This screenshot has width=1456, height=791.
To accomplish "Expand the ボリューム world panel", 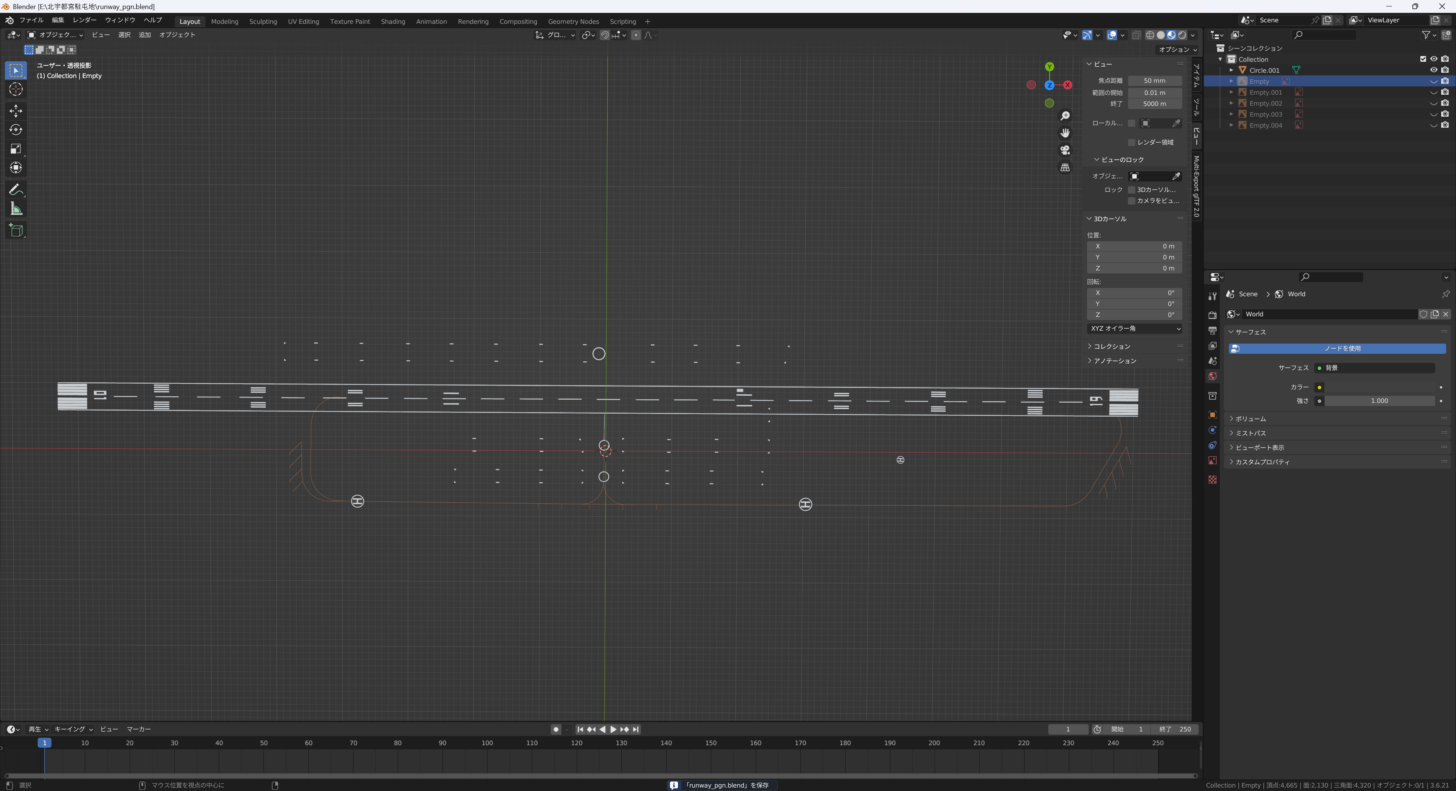I will [1337, 419].
